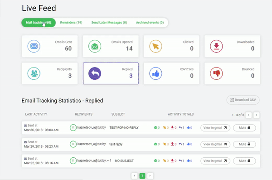The width and height of the screenshot is (272, 180).
Task: Mute the TEST-FOR-NO-REPLY email
Action: click(x=244, y=128)
